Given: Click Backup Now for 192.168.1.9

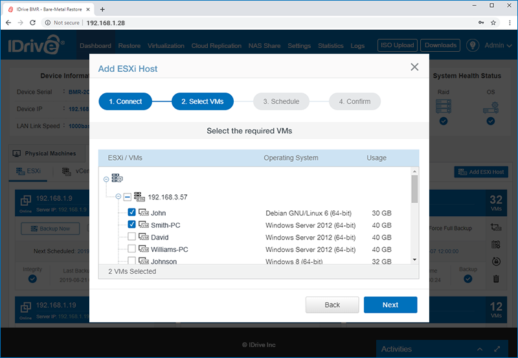Looking at the screenshot, I should tap(51, 229).
